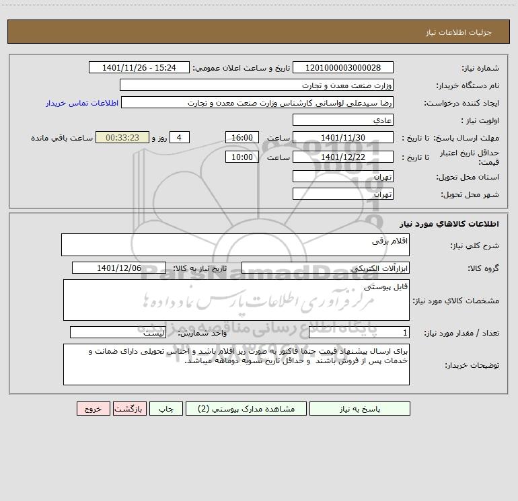The width and height of the screenshot is (518, 501).
Task: Click response deadline date 1401/11/30
Action: pos(343,137)
